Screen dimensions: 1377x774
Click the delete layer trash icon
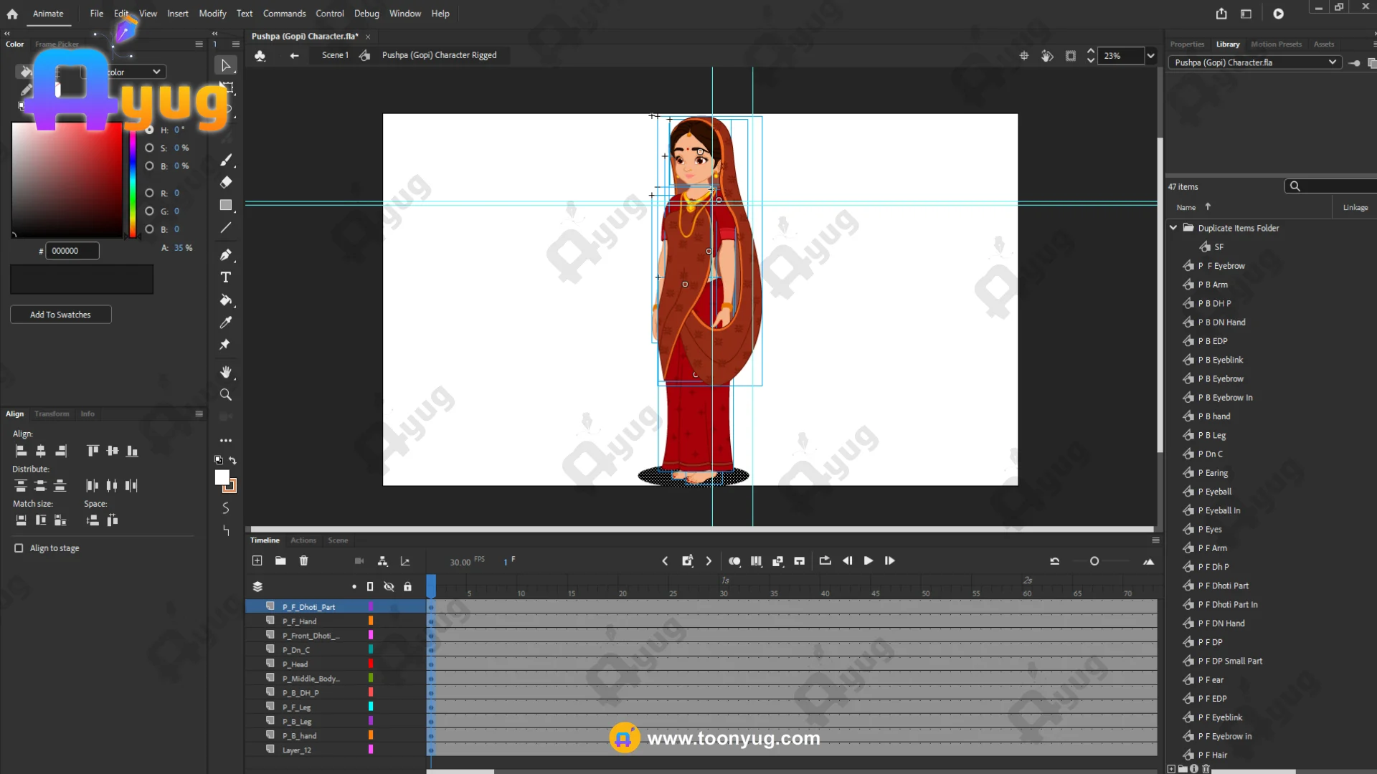pyautogui.click(x=303, y=560)
